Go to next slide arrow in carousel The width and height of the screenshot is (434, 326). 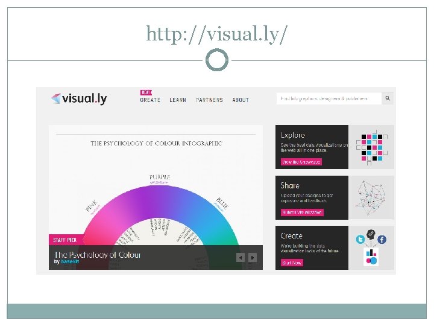coord(253,258)
